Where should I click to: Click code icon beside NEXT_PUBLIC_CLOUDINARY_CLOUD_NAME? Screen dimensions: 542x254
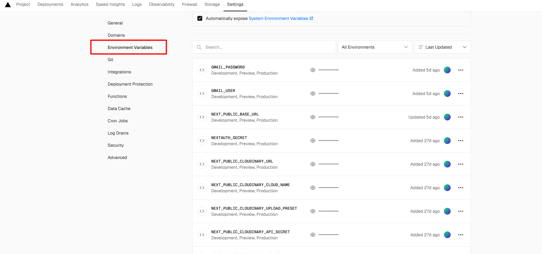click(202, 188)
